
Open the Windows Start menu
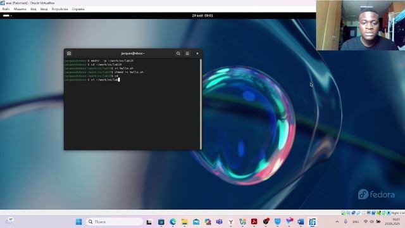click(78, 222)
